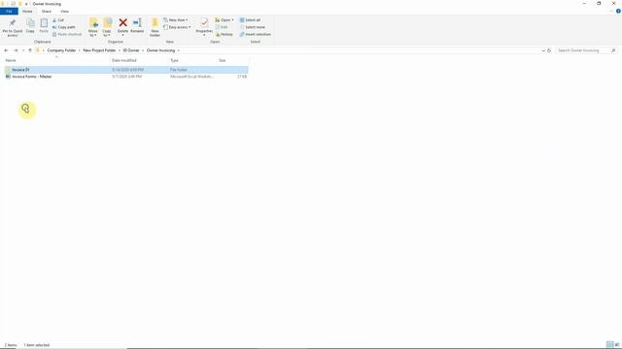622x349 pixels.
Task: Click the History command in Open group
Action: click(225, 35)
